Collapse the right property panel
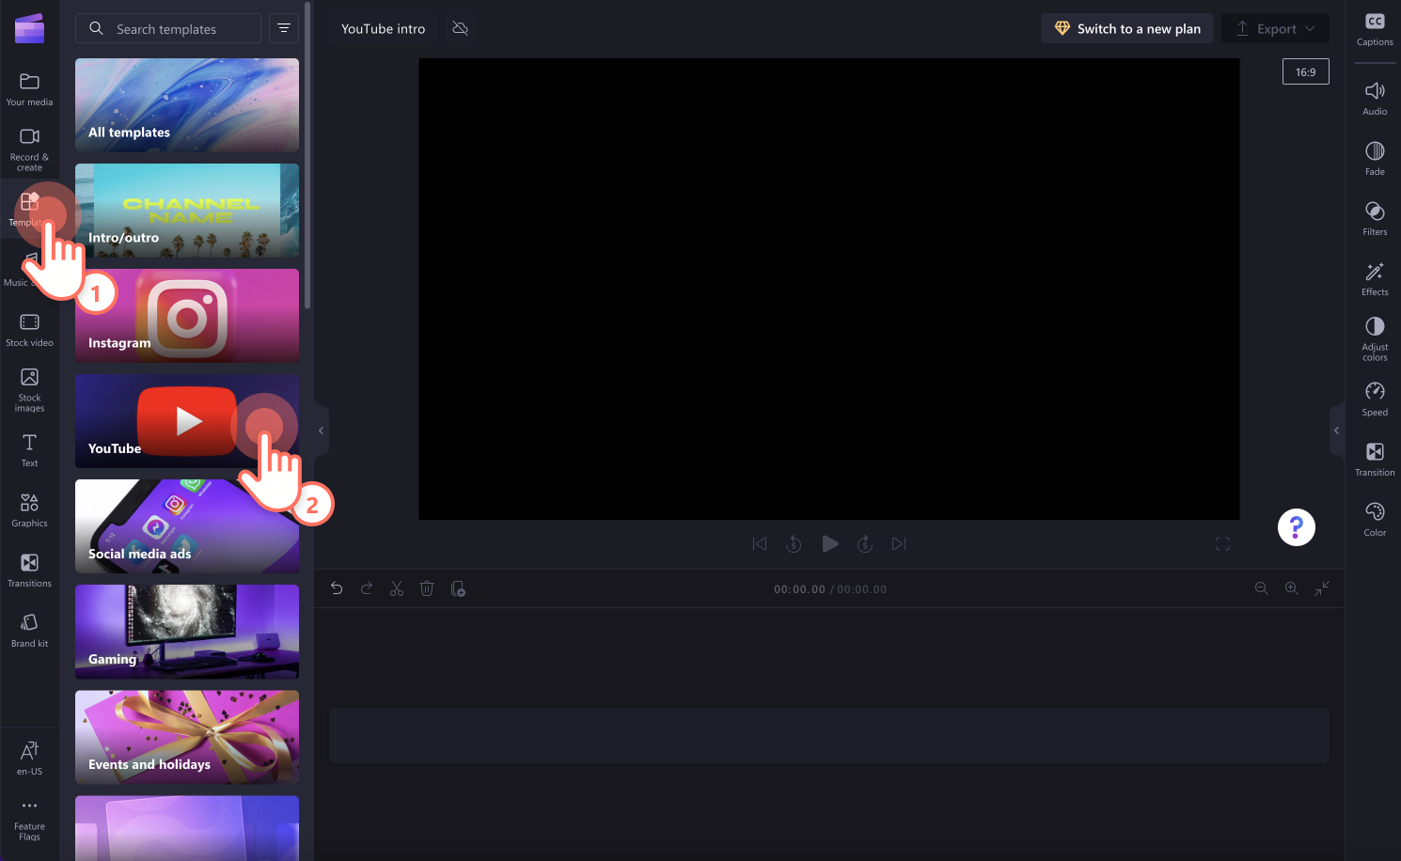Screen dimensions: 1401x861 [1336, 430]
